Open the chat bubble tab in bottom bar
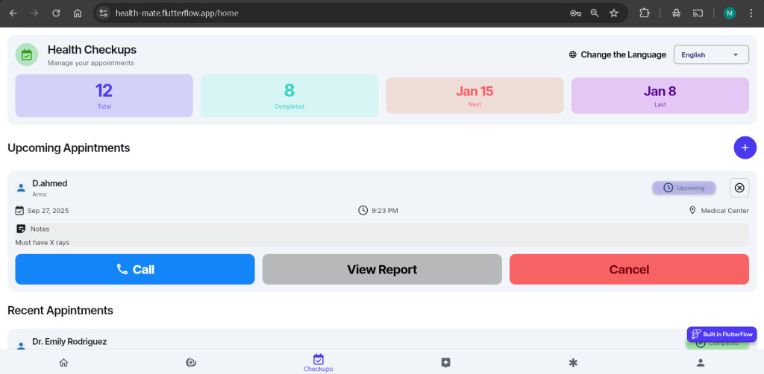 tap(445, 363)
